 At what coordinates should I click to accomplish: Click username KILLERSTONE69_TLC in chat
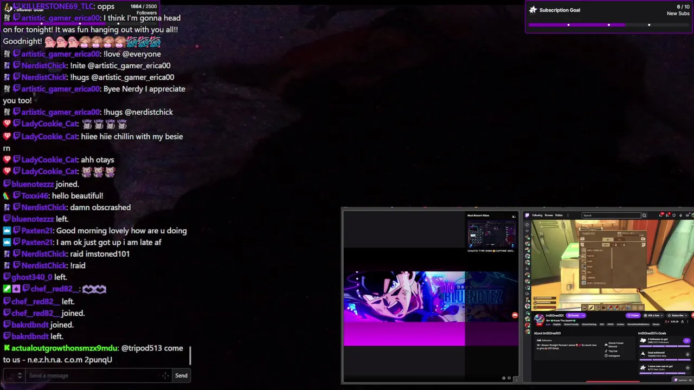57,6
